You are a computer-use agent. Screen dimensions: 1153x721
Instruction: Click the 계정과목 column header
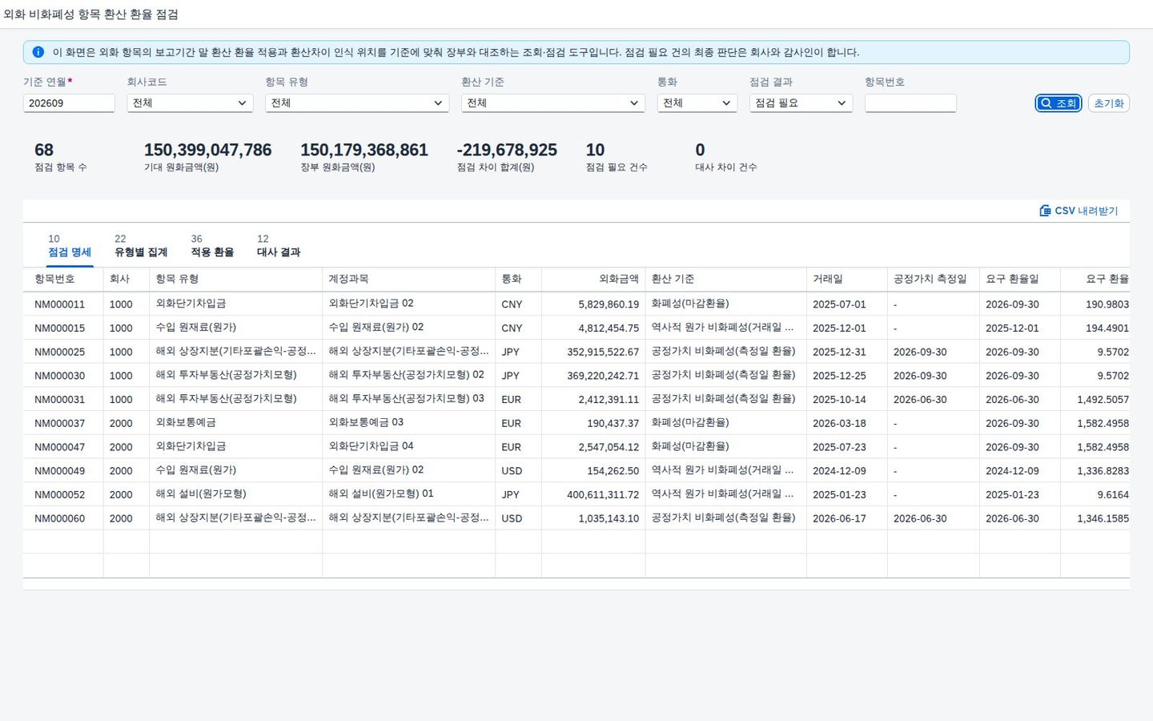click(408, 279)
